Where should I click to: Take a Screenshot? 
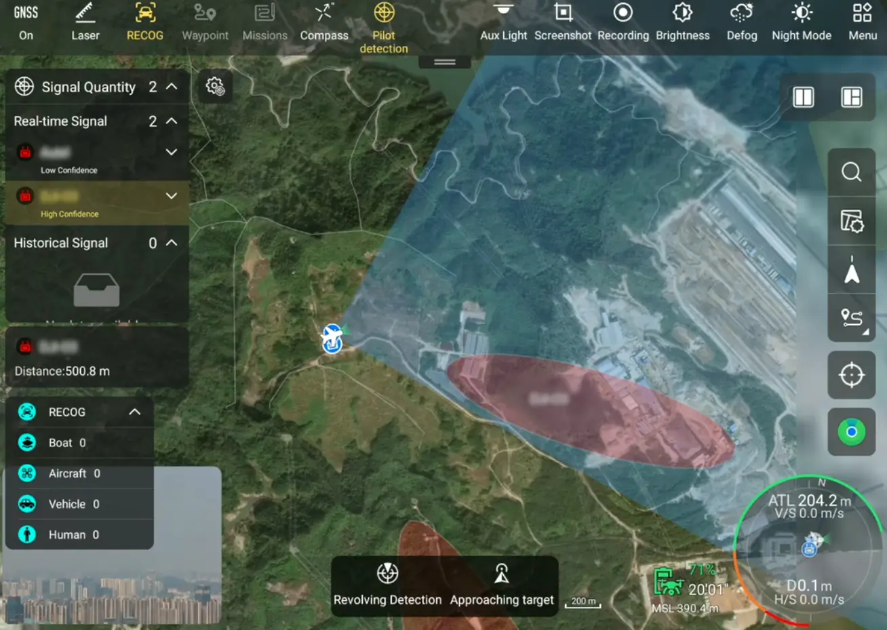pos(562,22)
